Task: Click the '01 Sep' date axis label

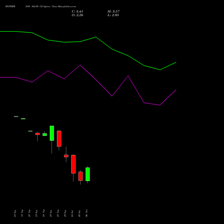Action: pyautogui.click(x=15, y=213)
